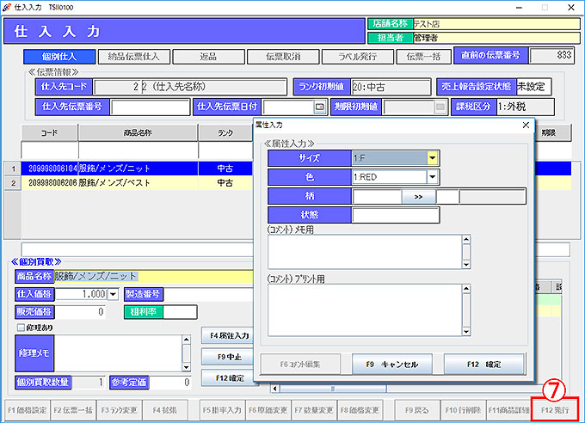The height and width of the screenshot is (423, 585).
Task: Click F9 キャンセル button
Action: [392, 365]
